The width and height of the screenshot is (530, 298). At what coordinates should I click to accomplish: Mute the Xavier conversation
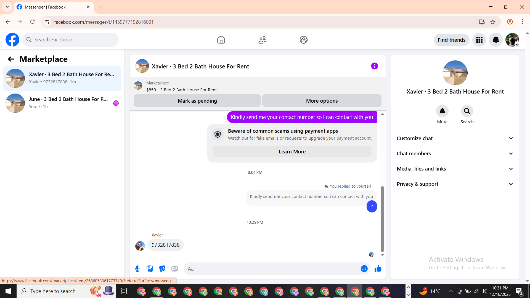coord(442,111)
